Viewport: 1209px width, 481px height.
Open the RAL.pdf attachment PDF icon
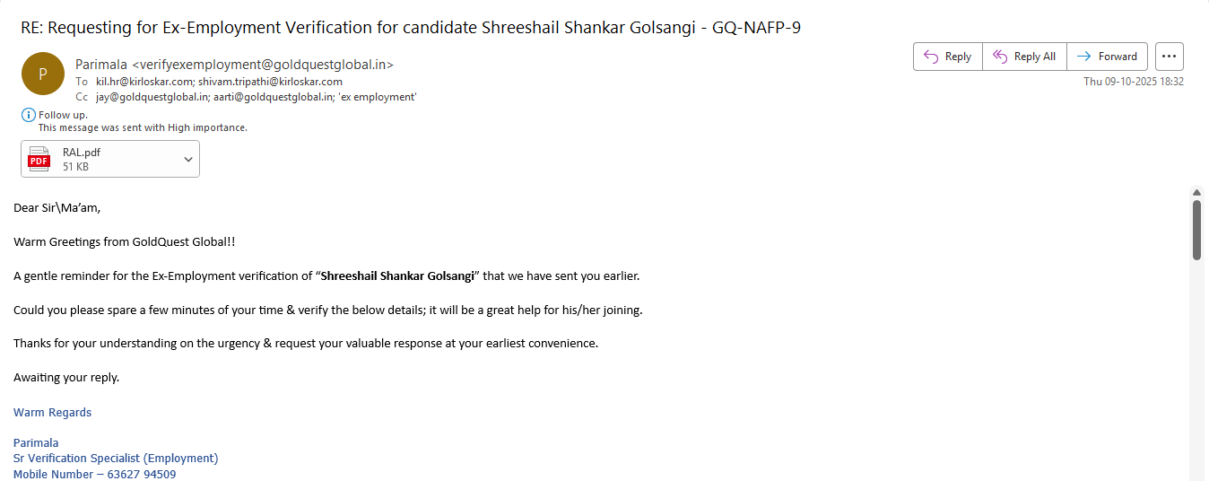39,159
